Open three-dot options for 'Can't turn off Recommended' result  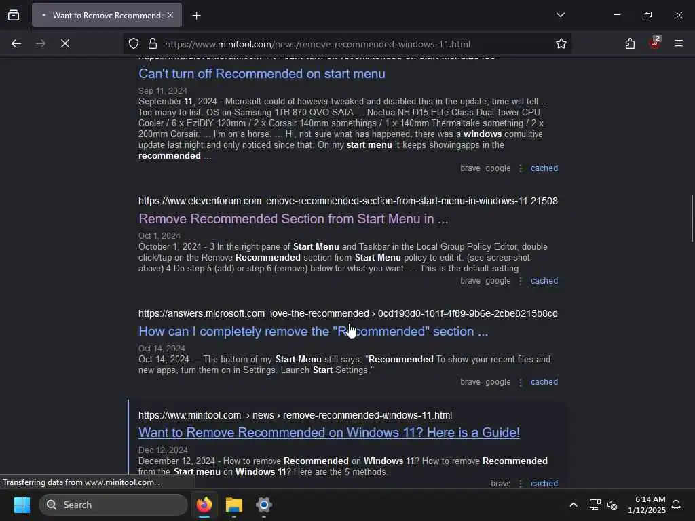coord(521,168)
